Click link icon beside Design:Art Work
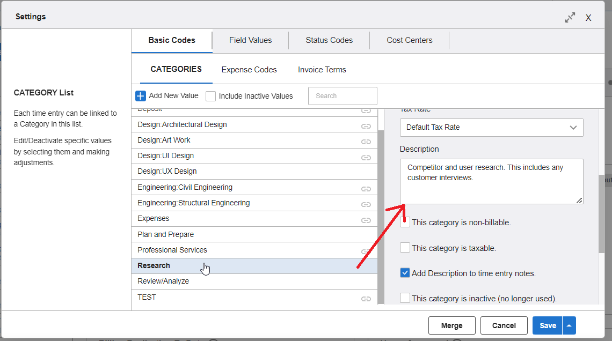Viewport: 612px width, 341px height. (366, 142)
